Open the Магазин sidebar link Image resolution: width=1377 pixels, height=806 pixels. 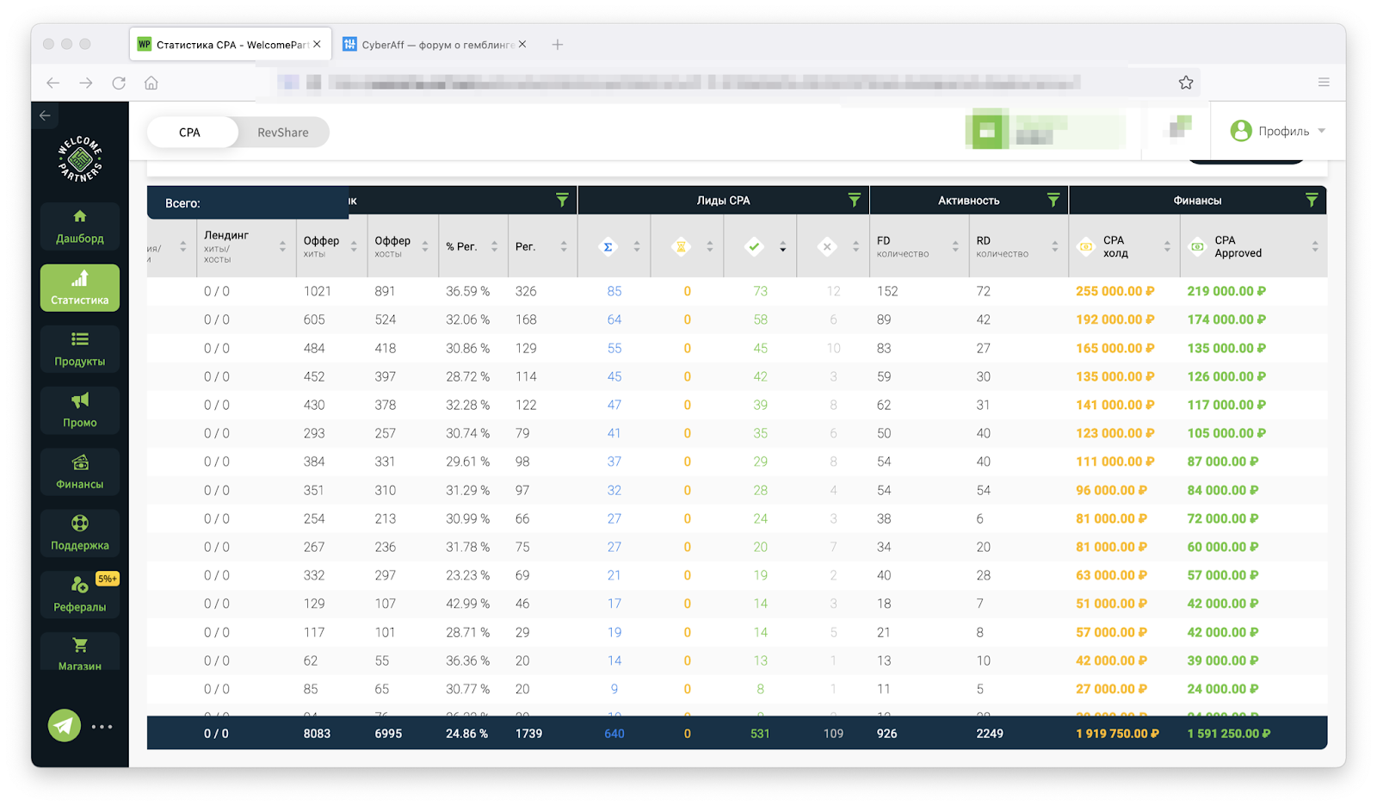pos(79,654)
